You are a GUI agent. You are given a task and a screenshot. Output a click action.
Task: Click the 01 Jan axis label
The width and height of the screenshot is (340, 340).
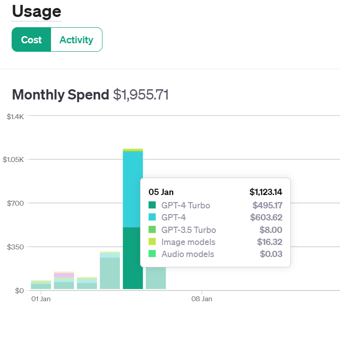tap(41, 299)
